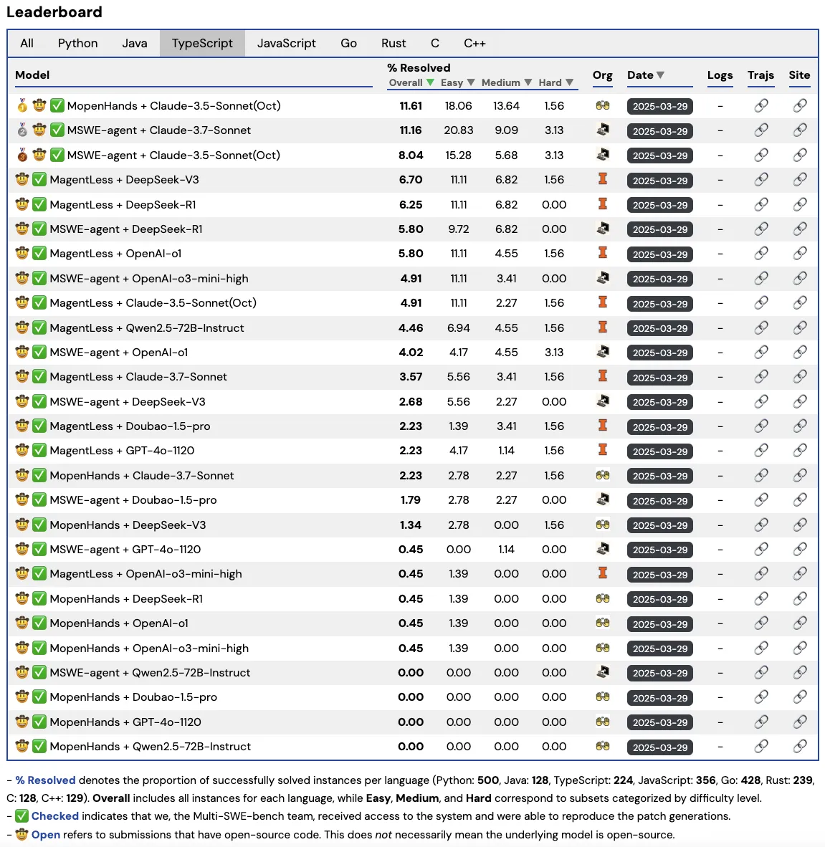Click the Checked checkmark on MagentLess + Qwen2.5-72B-Instruct

pyautogui.click(x=39, y=327)
